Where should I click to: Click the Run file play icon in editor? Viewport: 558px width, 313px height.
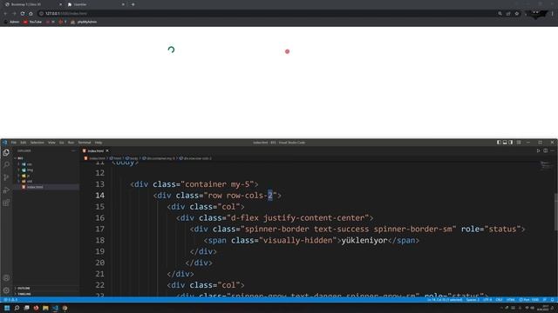click(538, 150)
